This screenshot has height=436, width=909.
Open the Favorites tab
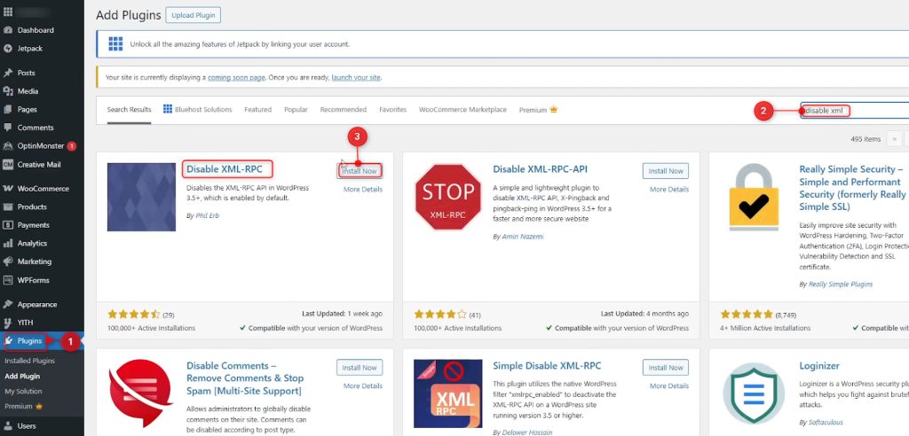[392, 109]
